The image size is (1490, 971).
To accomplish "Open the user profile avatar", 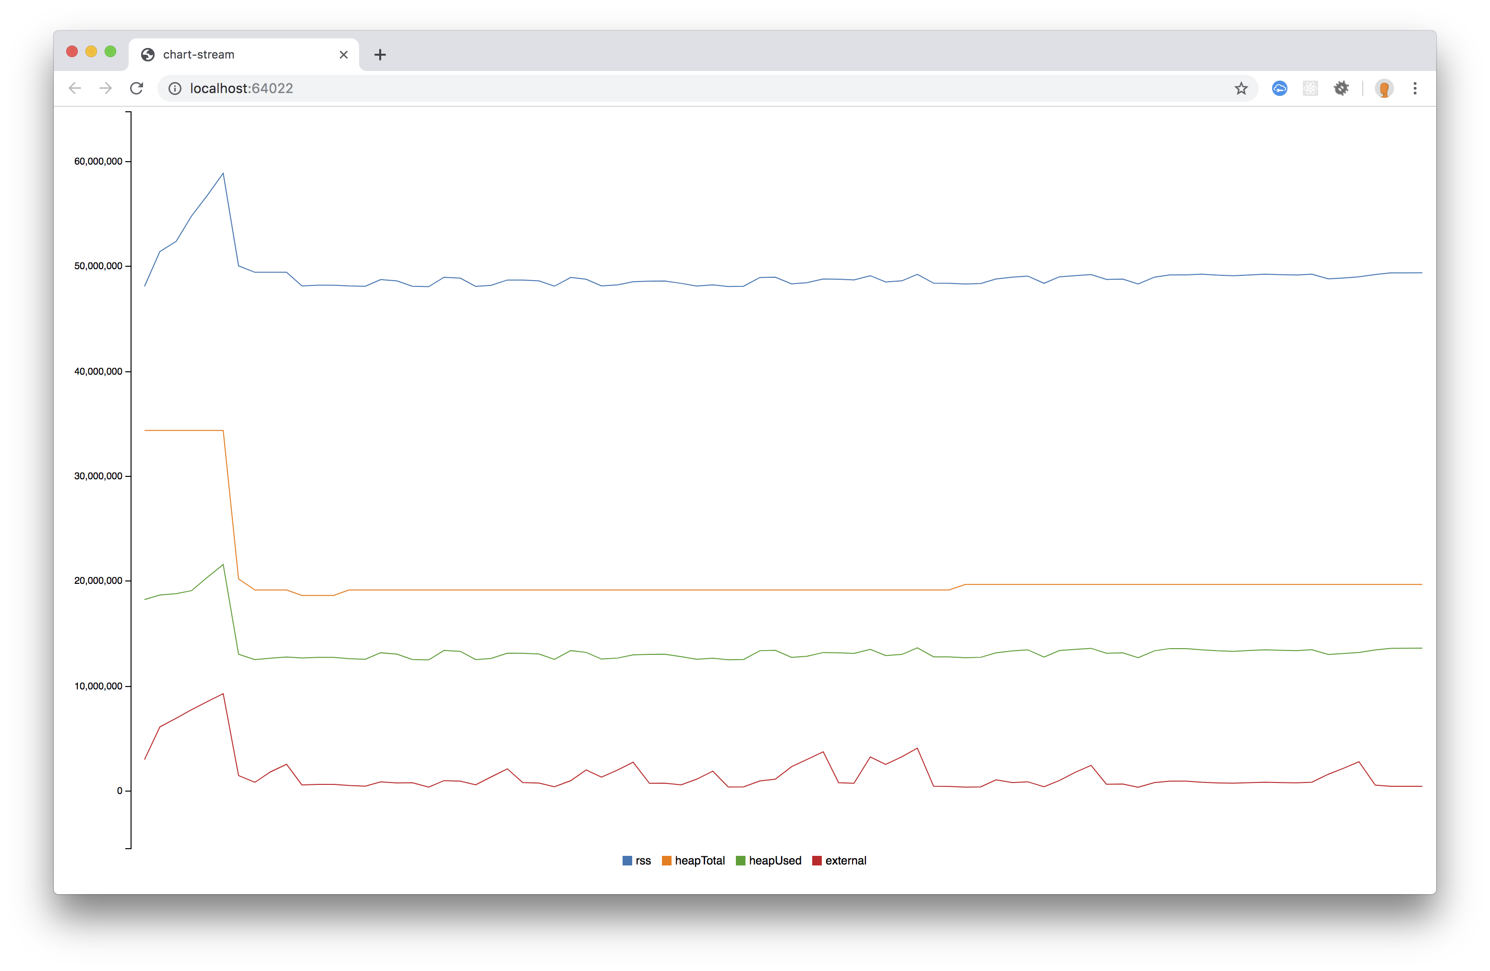I will point(1384,88).
